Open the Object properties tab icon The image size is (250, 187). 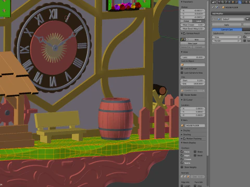(233, 2)
